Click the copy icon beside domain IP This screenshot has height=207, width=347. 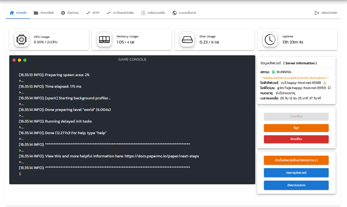329,88
